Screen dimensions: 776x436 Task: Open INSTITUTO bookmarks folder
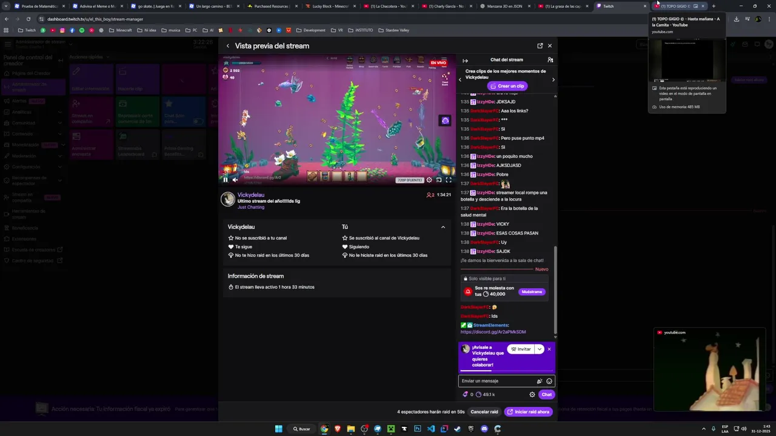(x=361, y=30)
